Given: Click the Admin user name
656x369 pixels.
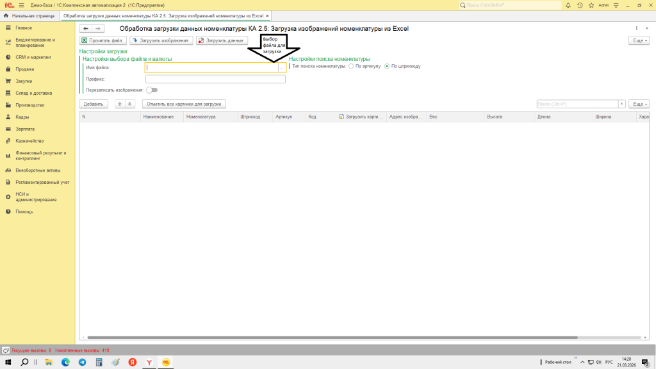Looking at the screenshot, I should 603,5.
